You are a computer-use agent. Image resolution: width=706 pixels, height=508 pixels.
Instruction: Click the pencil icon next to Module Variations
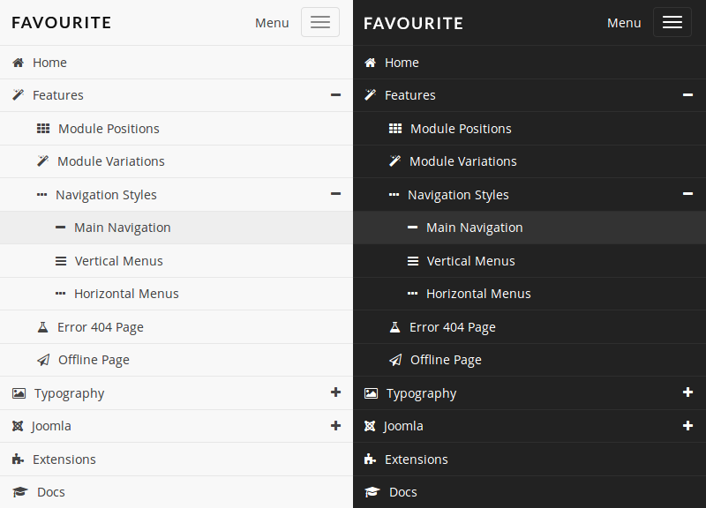coord(41,161)
